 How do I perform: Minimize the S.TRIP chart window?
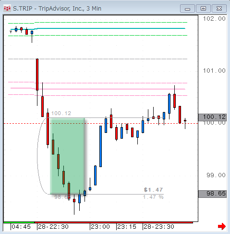pyautogui.click(x=187, y=9)
